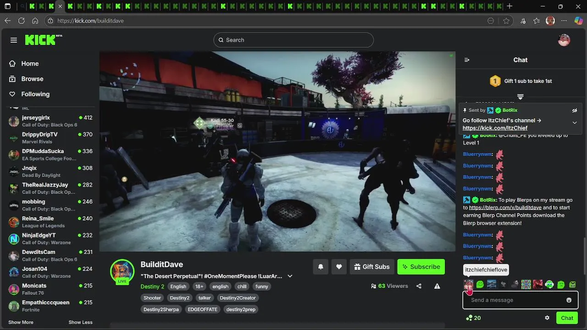Toggle stream notifications bell
Viewport: 587px width, 330px height.
[x=321, y=267]
